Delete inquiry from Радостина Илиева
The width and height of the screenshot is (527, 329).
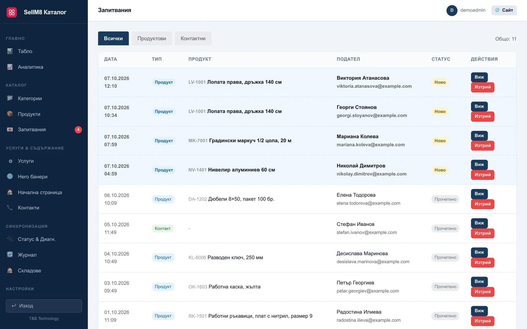click(483, 321)
